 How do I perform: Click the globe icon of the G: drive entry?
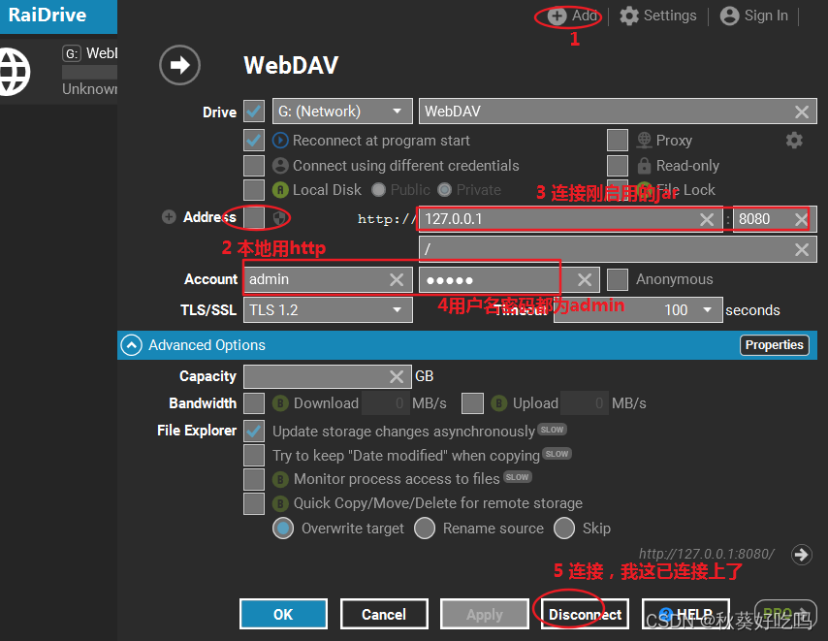point(14,73)
